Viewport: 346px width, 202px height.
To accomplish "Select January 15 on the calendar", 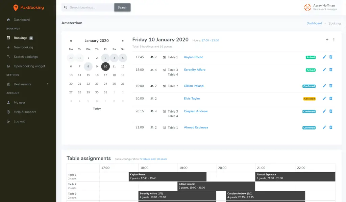I will (88, 75).
